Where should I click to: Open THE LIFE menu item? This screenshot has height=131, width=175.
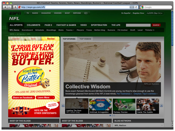coord(116,25)
